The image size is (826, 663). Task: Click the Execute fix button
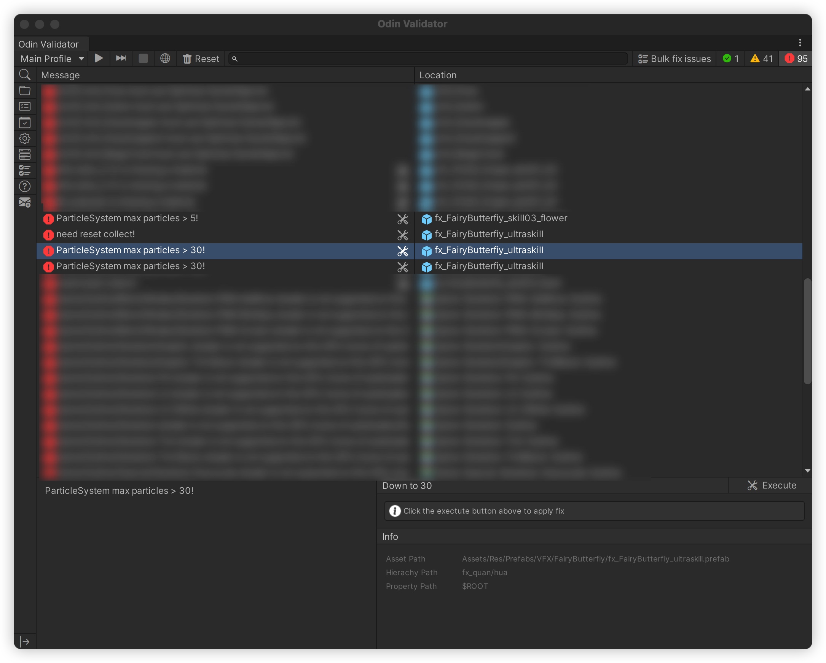pos(772,485)
